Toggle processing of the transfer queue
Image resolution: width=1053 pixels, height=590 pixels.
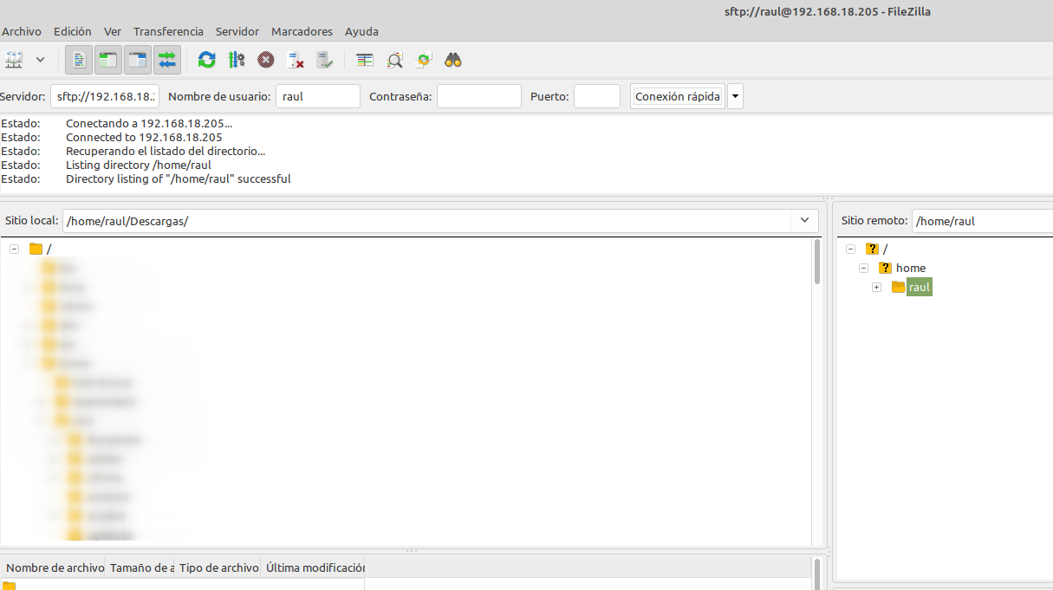tap(236, 60)
